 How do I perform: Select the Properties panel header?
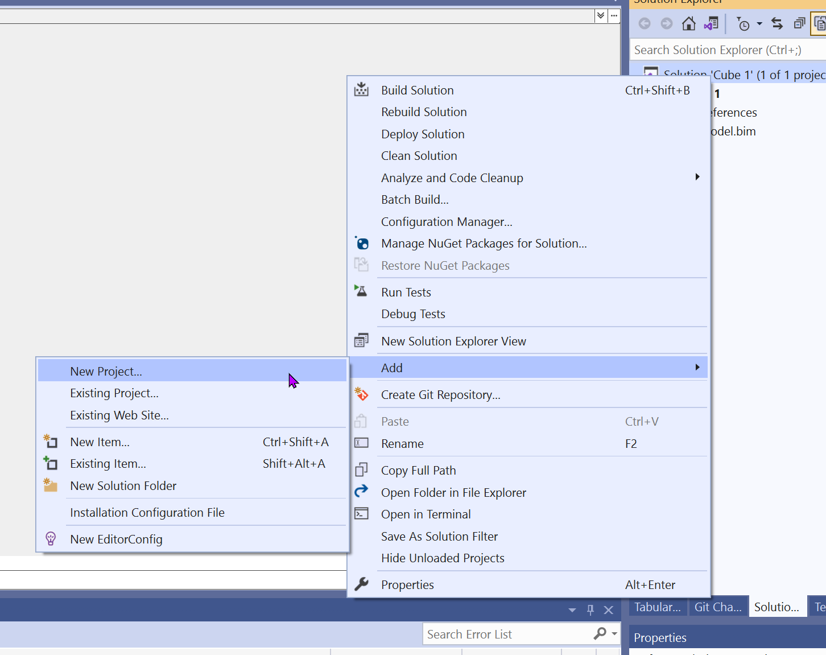[728, 637]
